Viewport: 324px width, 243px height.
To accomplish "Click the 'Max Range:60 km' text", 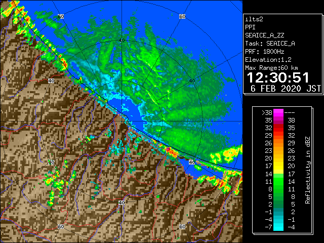I will 271,68.
